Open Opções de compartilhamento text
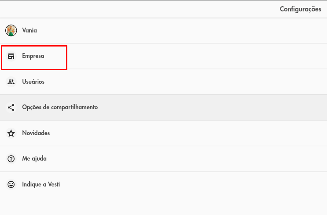This screenshot has width=327, height=215. 60,107
